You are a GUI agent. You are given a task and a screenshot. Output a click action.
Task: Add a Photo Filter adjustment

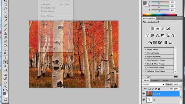coord(168,36)
